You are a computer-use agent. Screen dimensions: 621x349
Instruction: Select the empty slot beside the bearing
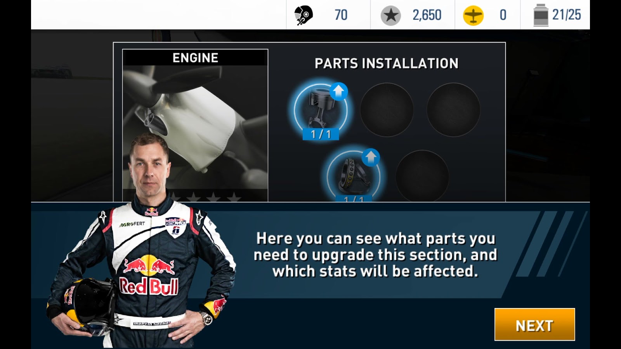(x=422, y=176)
